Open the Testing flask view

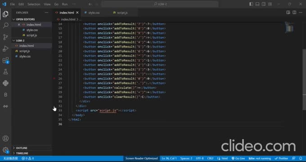(x=6, y=72)
